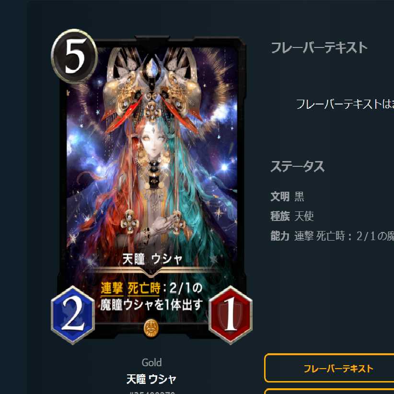Select the 種族 天使 status row
The width and height of the screenshot is (394, 394).
[x=292, y=216]
